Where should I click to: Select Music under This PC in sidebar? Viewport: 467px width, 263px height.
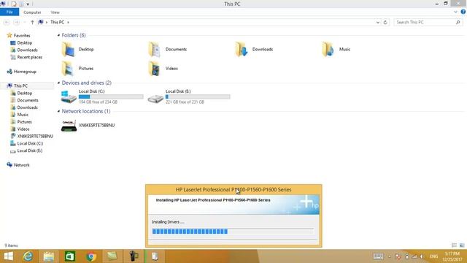pyautogui.click(x=23, y=115)
